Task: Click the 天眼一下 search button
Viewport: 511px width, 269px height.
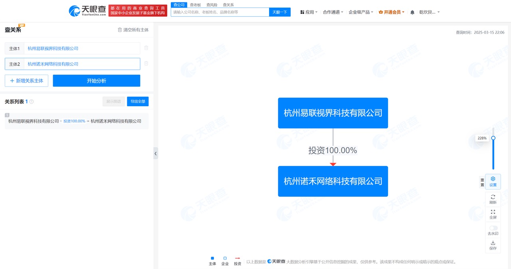Action: click(280, 12)
